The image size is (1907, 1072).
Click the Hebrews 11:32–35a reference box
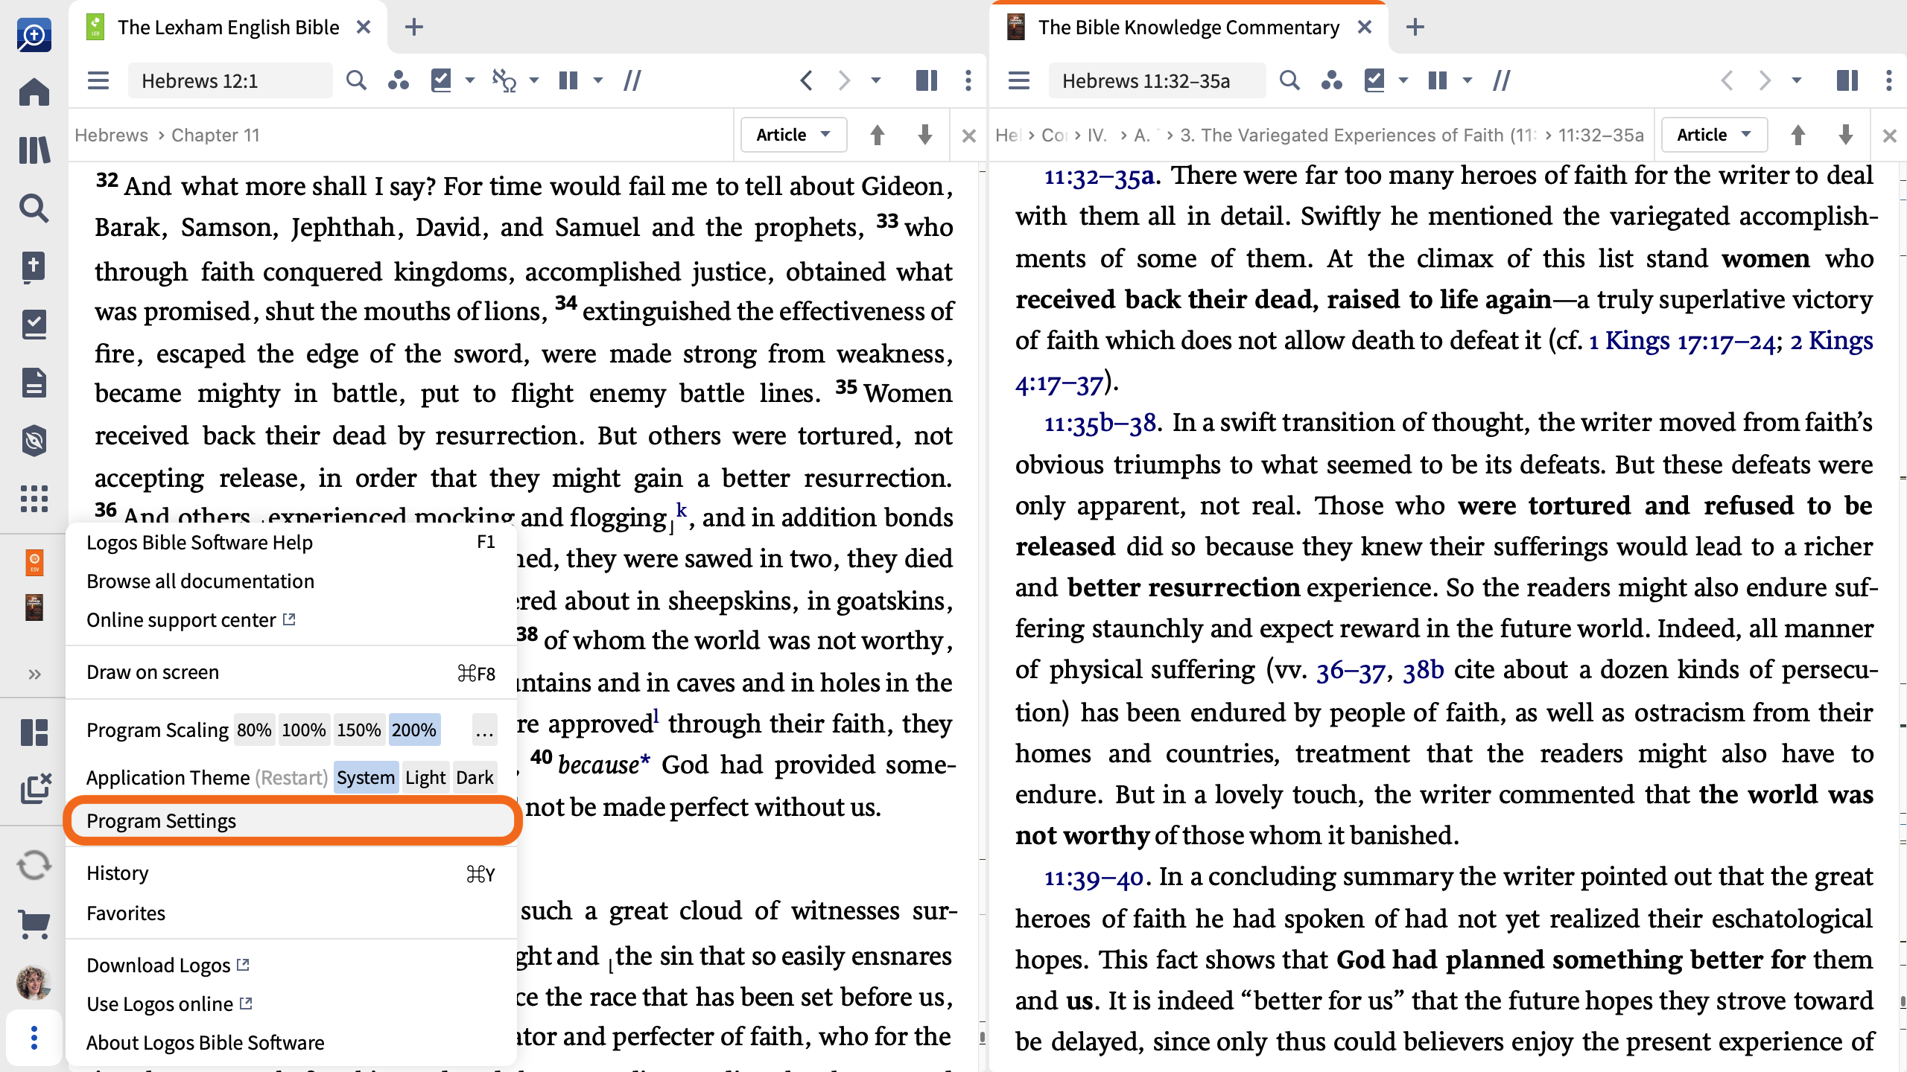[x=1157, y=80]
